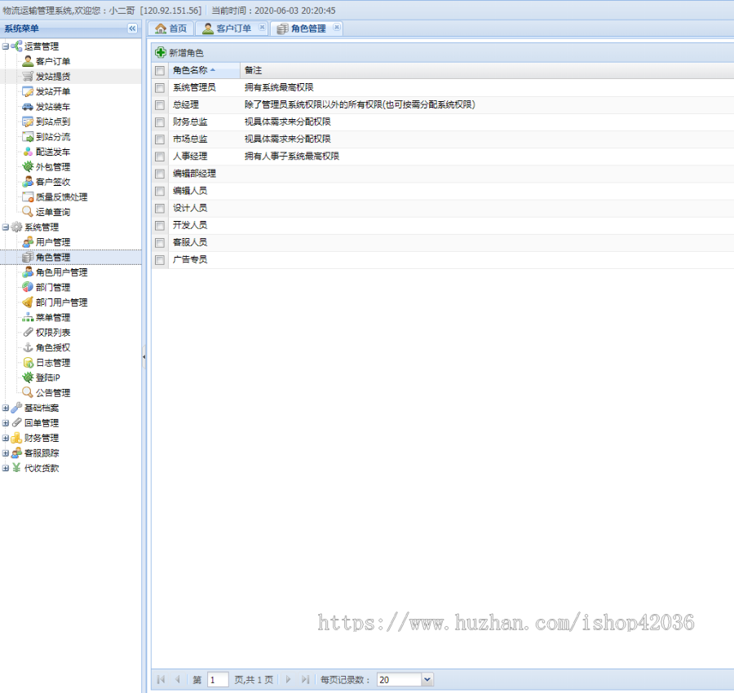Click the 角色用户管理 icon
The image size is (734, 693).
pos(28,271)
